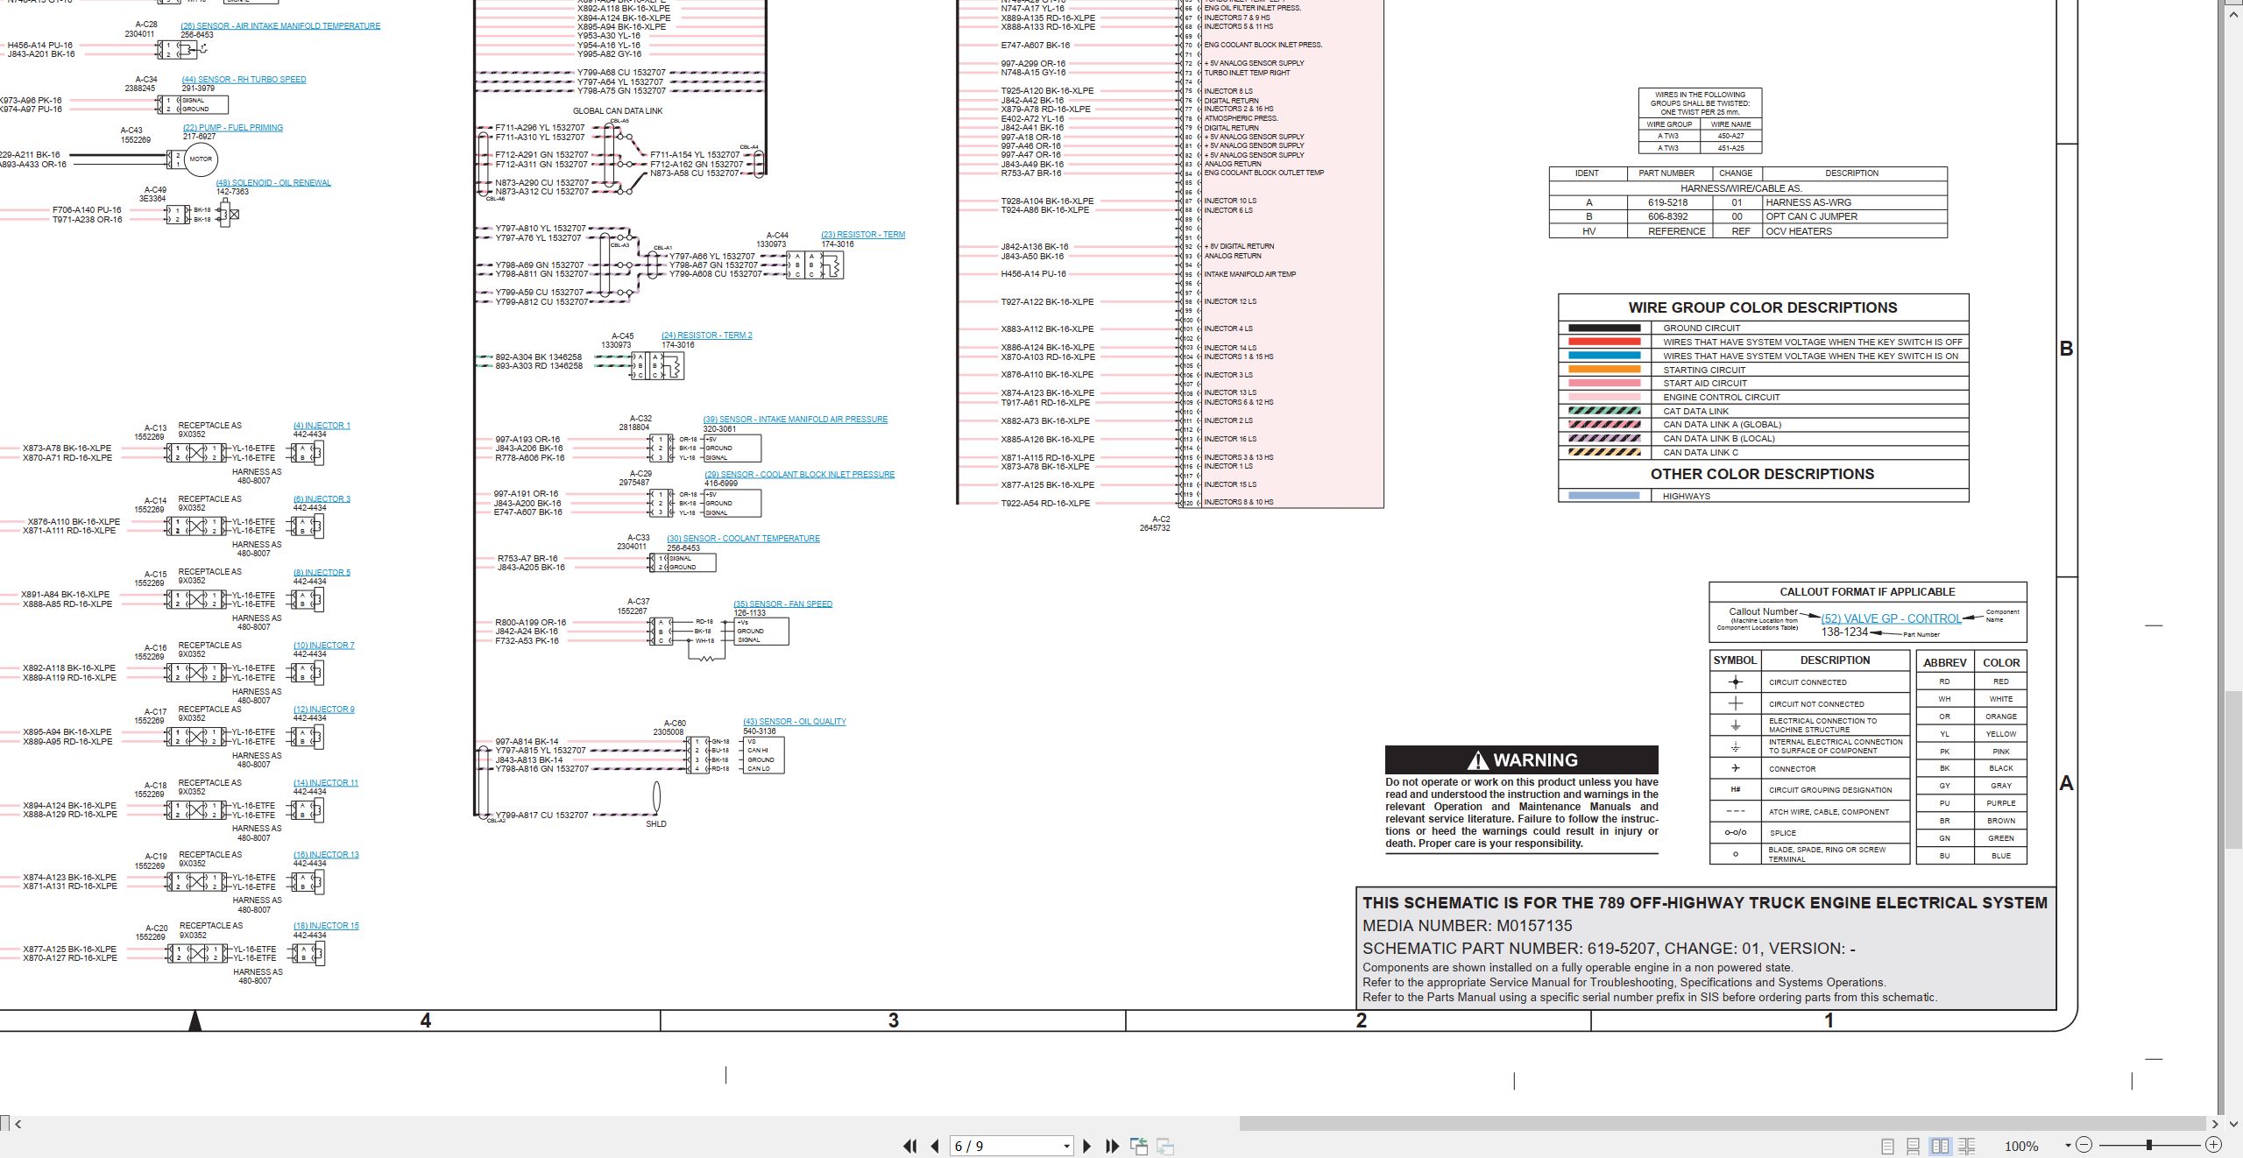2243x1158 pixels.
Task: Click the 'MEDIA NUMBER: M0157135' text
Action: coord(1468,926)
